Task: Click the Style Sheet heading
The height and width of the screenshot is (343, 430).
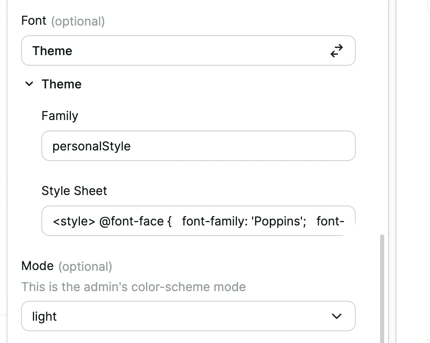Action: pyautogui.click(x=74, y=191)
